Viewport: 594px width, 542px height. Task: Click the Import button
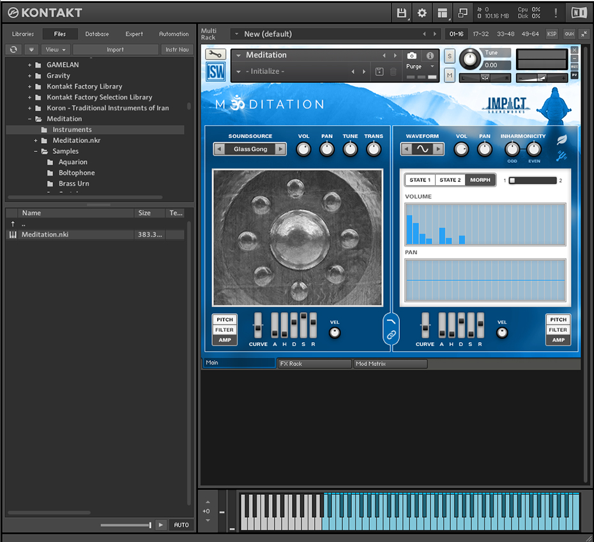pos(115,50)
